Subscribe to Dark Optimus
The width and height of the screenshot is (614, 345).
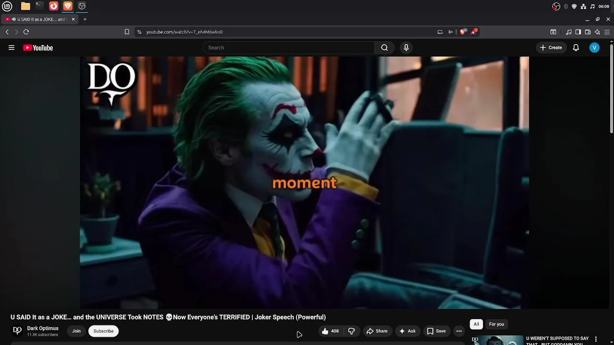[x=104, y=331]
